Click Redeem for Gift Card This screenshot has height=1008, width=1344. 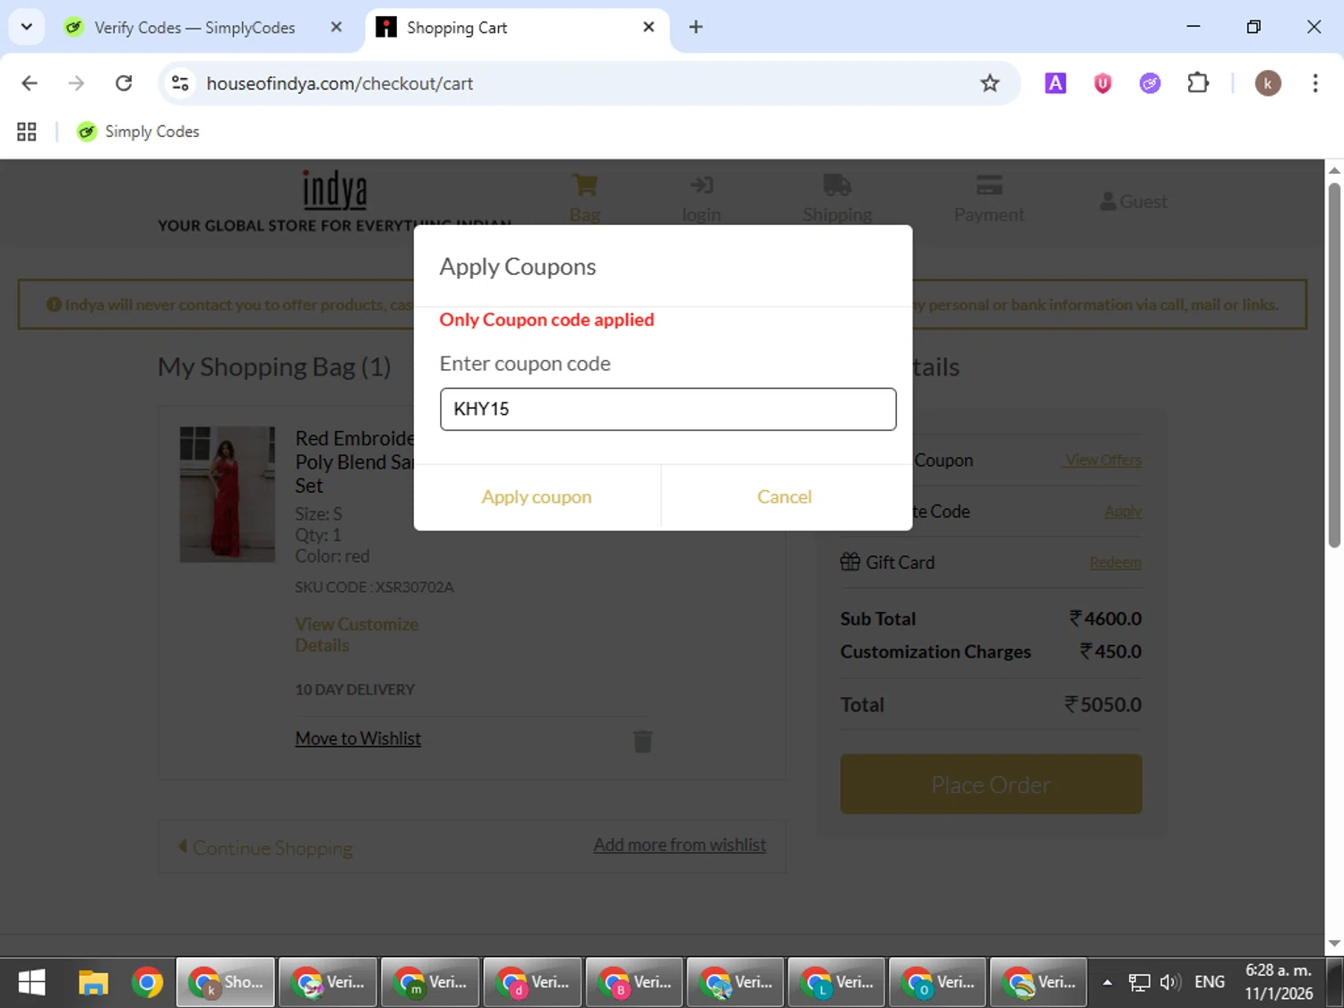coord(1116,563)
